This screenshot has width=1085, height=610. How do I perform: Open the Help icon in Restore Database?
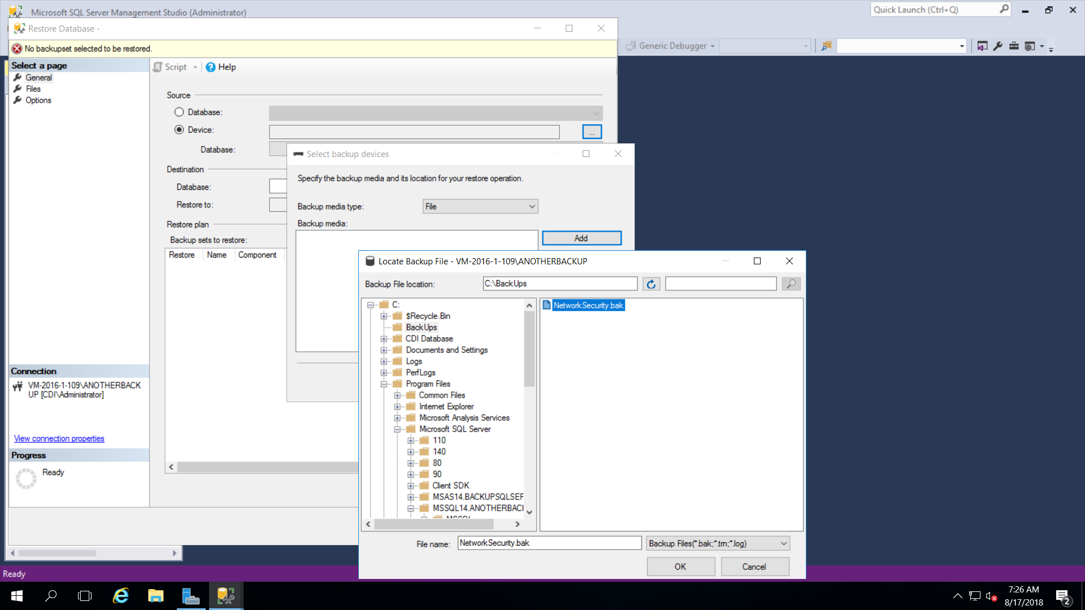[x=211, y=67]
